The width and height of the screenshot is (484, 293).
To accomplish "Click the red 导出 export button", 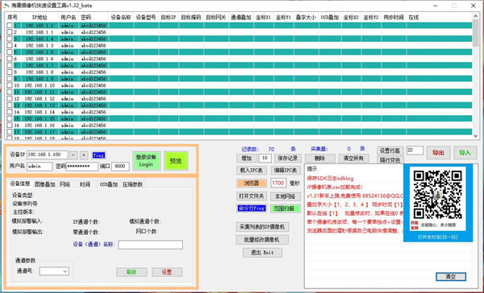I will tap(438, 152).
